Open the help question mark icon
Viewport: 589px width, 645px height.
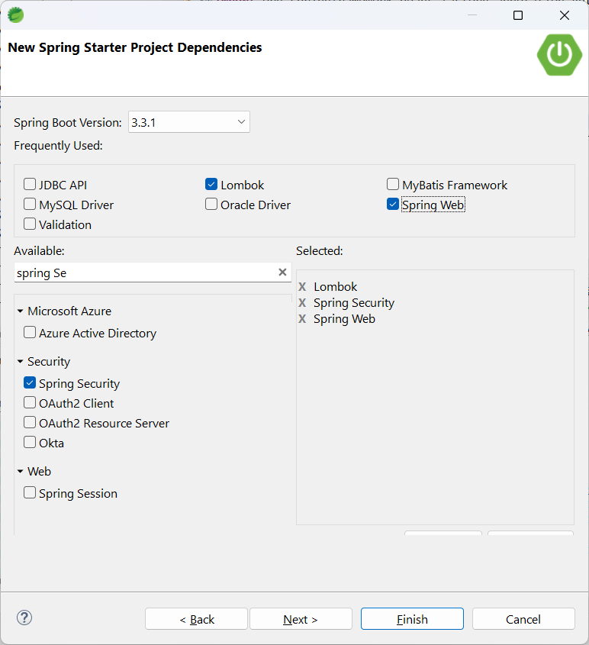pyautogui.click(x=24, y=618)
